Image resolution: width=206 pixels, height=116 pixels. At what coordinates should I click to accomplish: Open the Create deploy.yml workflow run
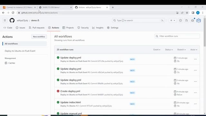[x=70, y=91]
